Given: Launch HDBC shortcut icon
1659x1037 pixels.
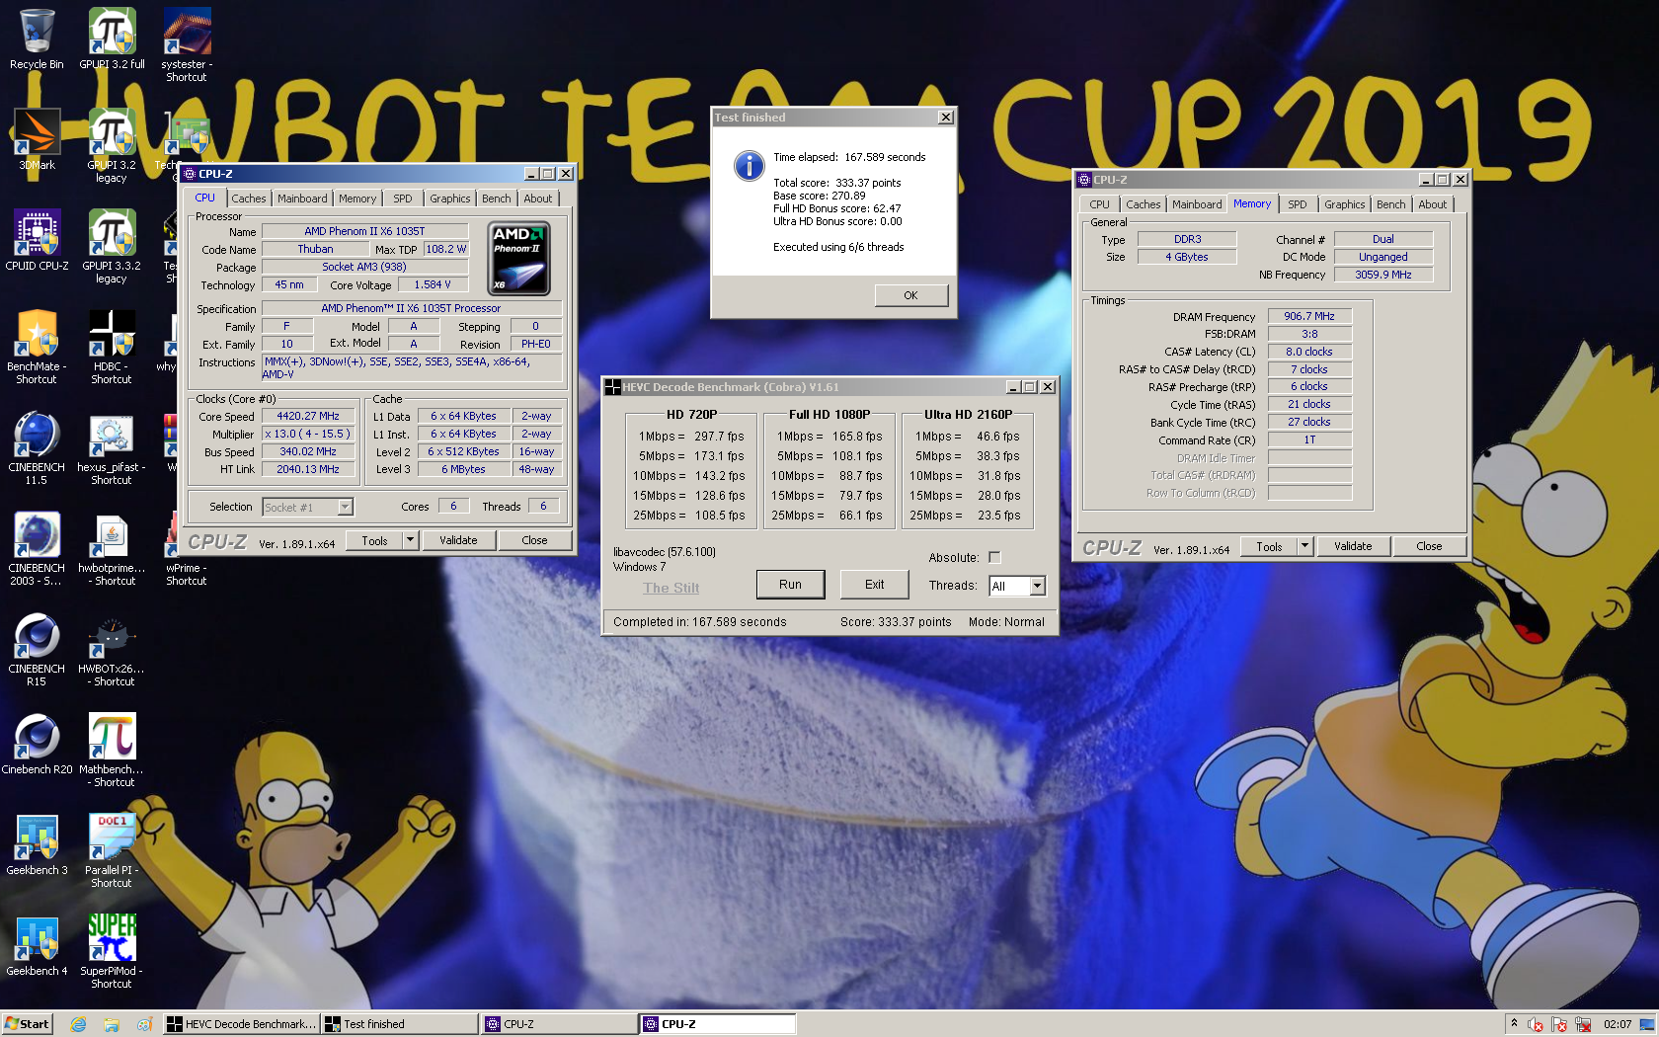Looking at the screenshot, I should click(x=112, y=348).
